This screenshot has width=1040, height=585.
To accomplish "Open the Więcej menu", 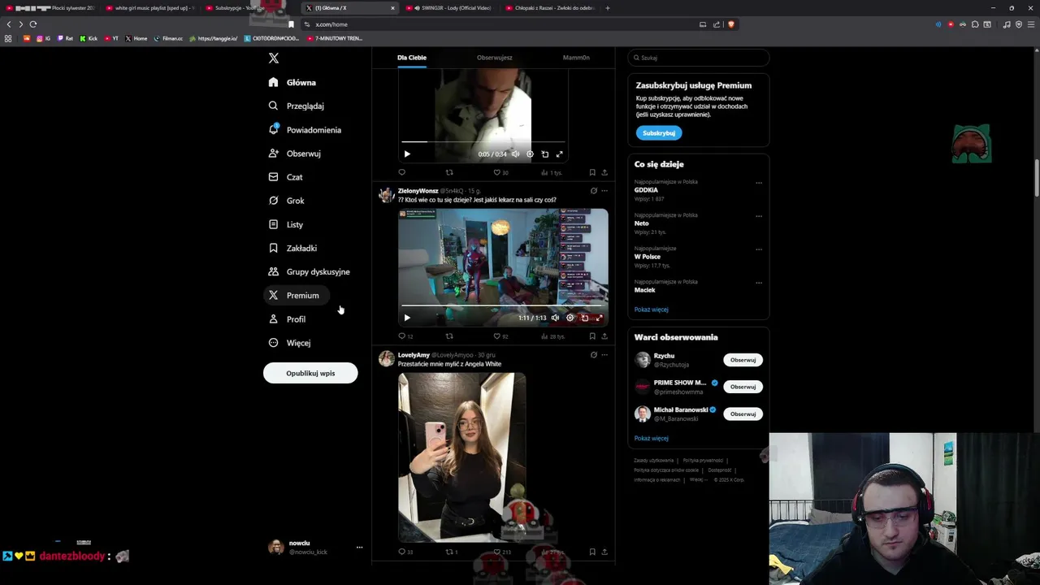I will [289, 343].
